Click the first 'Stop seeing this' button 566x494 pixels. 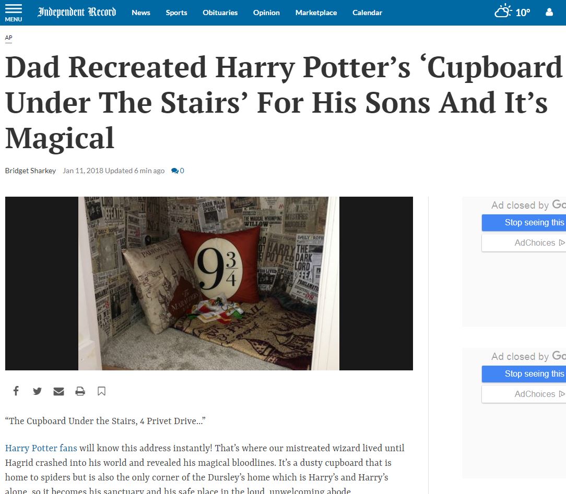pyautogui.click(x=524, y=222)
